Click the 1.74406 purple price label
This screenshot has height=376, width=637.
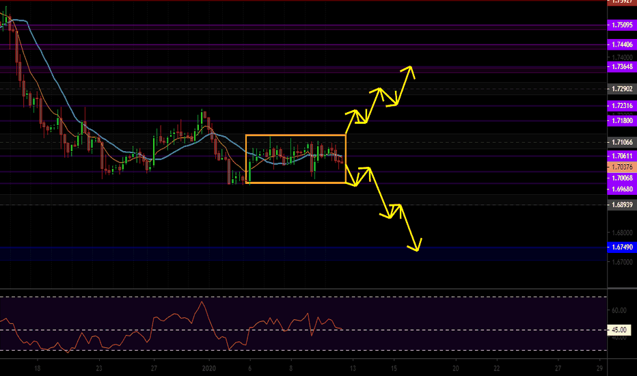[x=622, y=44]
